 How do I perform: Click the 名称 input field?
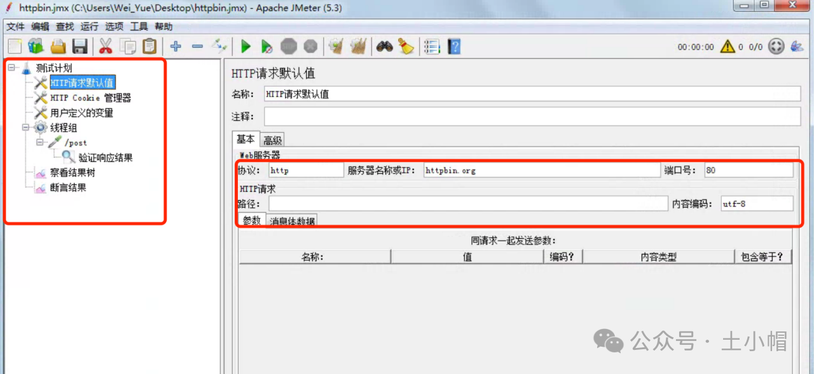(532, 94)
